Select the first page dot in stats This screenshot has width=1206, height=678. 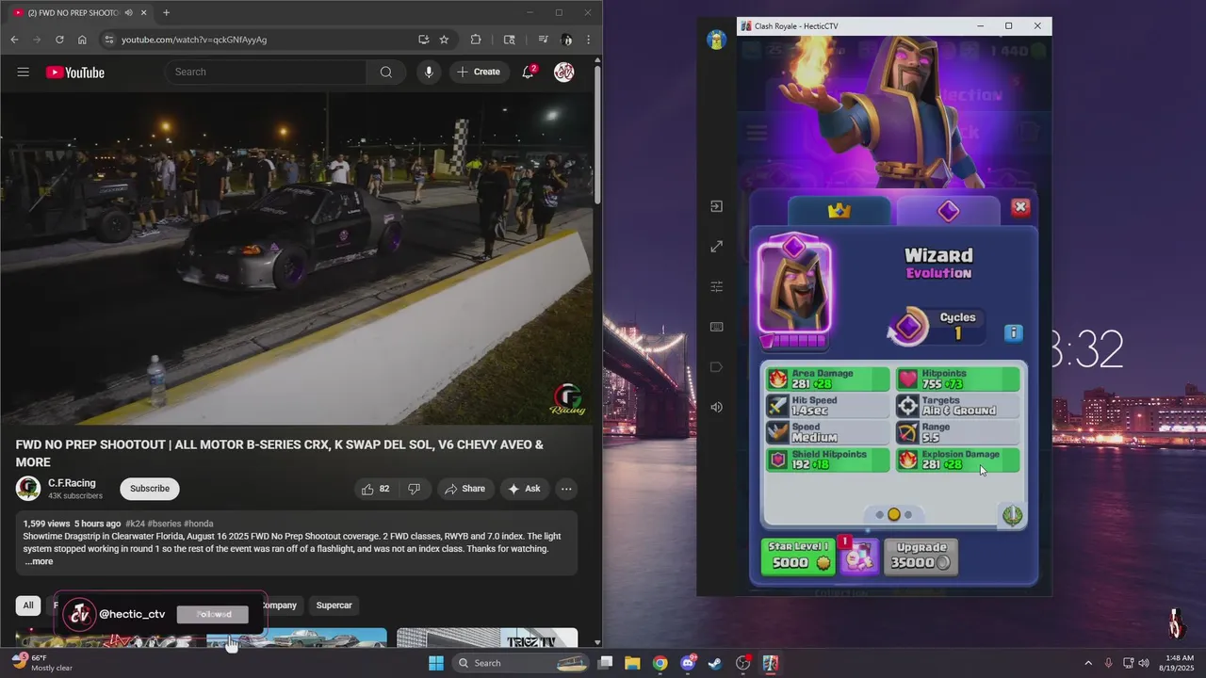click(880, 515)
